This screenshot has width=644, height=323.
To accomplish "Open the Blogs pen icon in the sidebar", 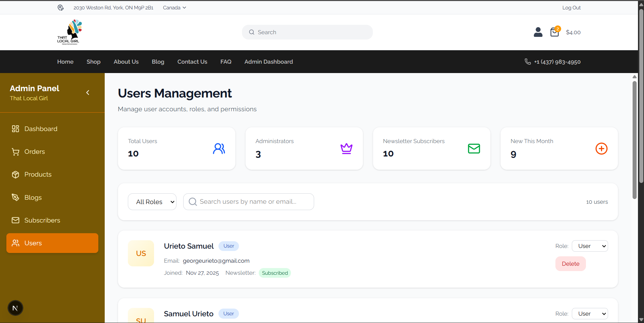I will coord(15,197).
